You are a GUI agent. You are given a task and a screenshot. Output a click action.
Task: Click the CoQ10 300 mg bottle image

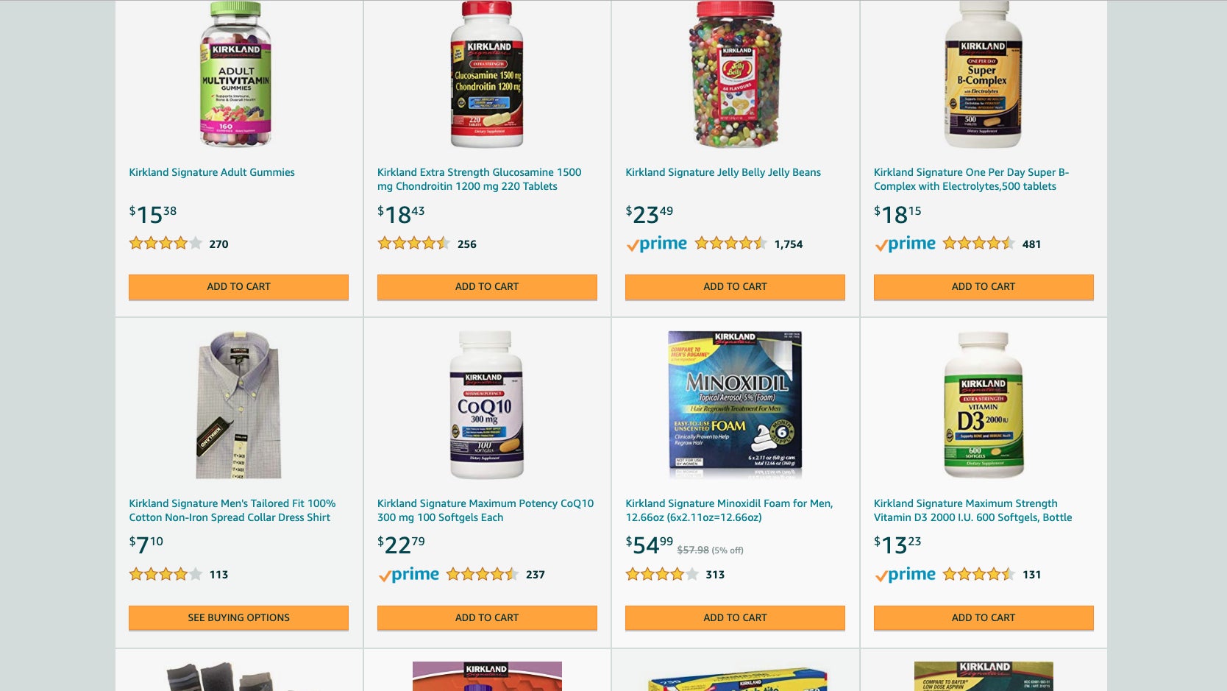[486, 405]
